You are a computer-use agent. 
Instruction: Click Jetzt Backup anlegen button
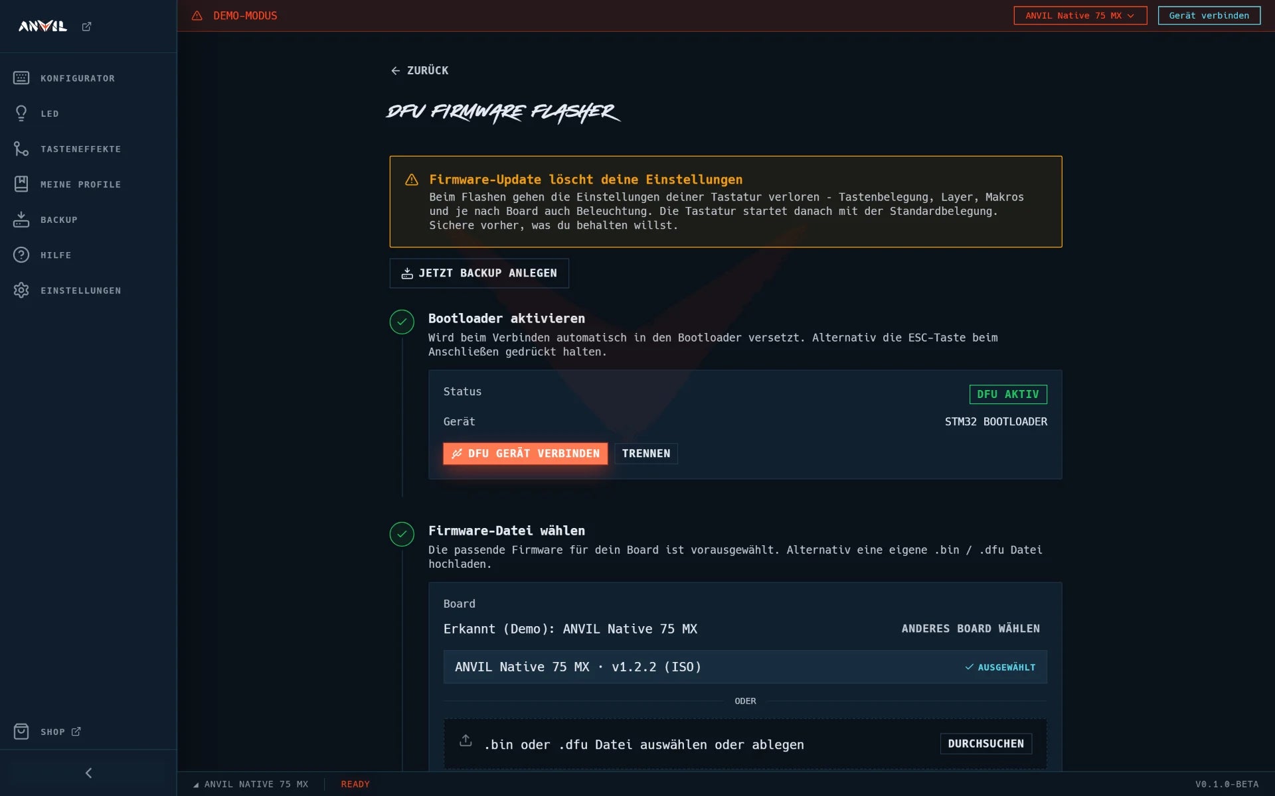coord(479,273)
